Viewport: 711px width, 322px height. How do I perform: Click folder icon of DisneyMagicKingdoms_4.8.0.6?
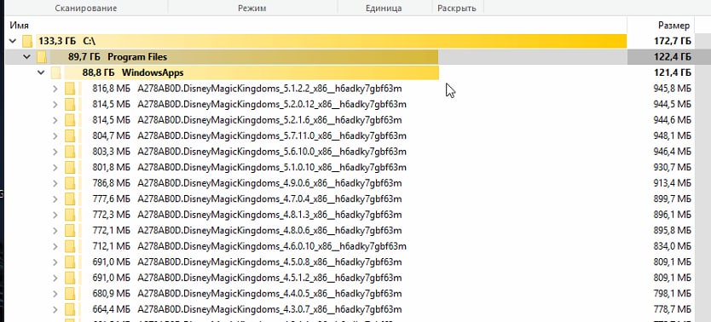(x=70, y=231)
